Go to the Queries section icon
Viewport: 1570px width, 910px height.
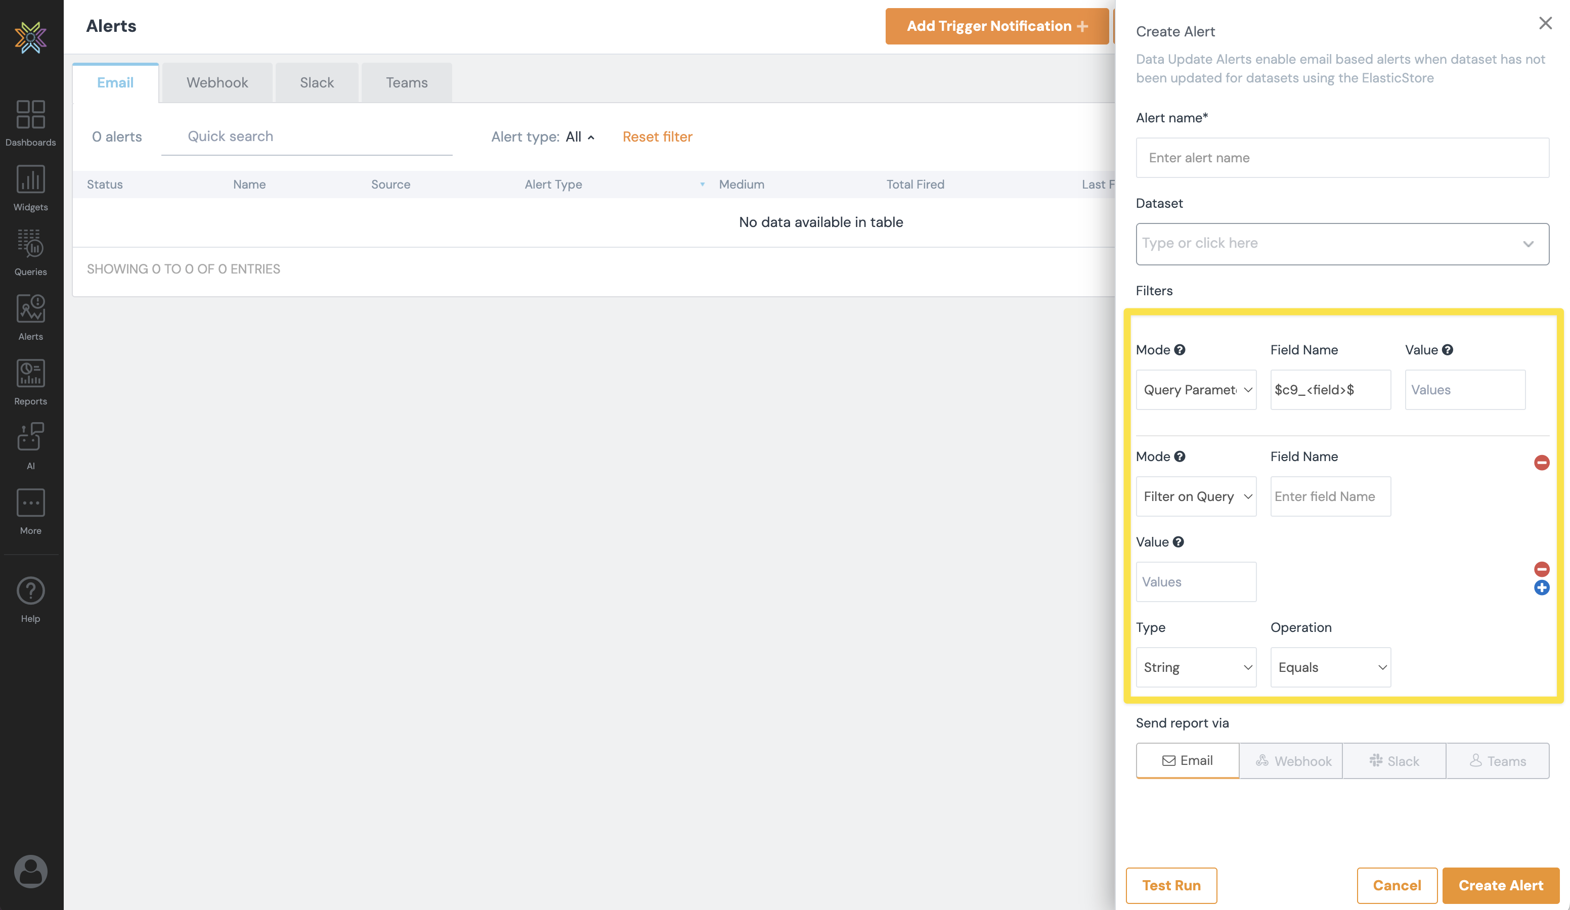pos(30,252)
